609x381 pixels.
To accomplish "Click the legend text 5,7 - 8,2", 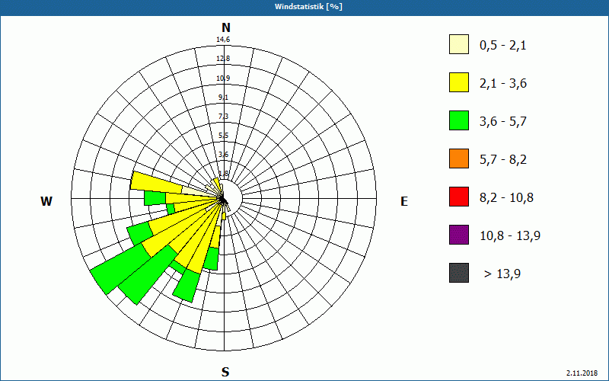I will click(503, 160).
